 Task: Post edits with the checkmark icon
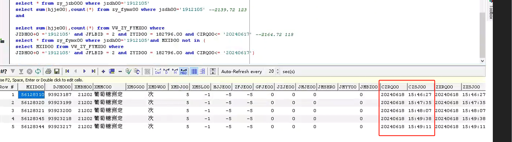coord(128,71)
